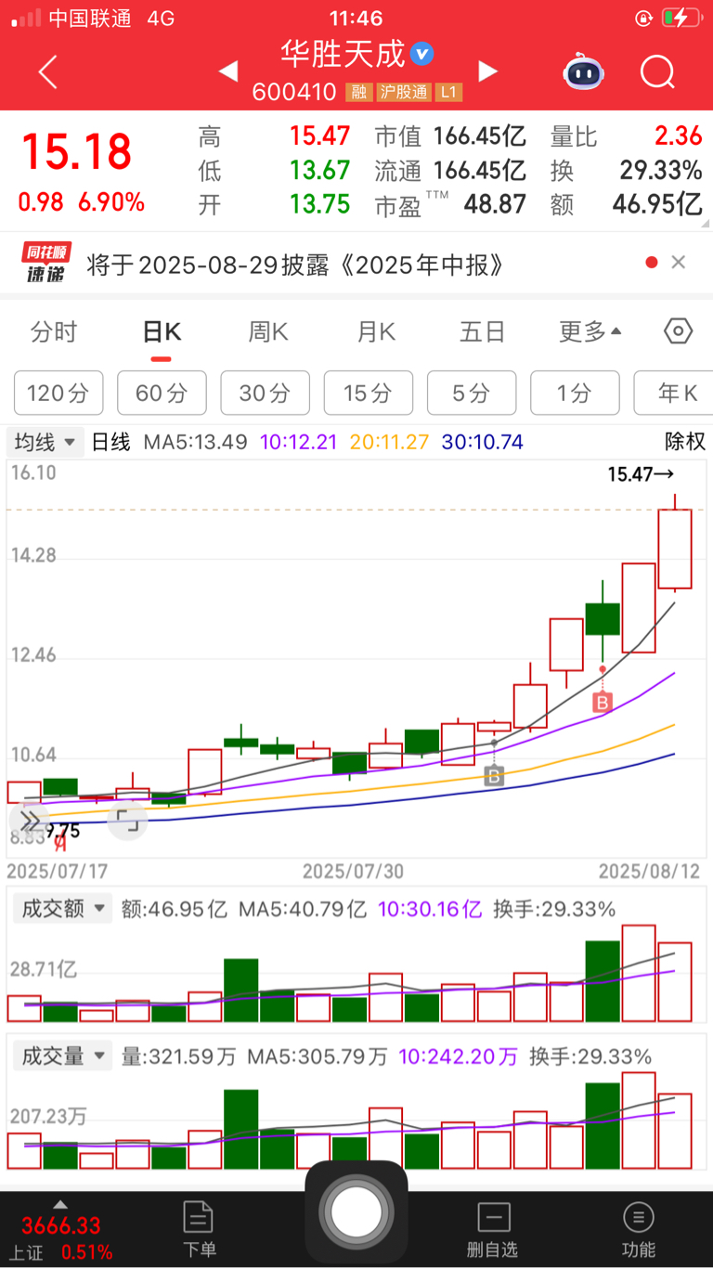713x1268 pixels.
Task: Select the 日K tab
Action: tap(161, 332)
